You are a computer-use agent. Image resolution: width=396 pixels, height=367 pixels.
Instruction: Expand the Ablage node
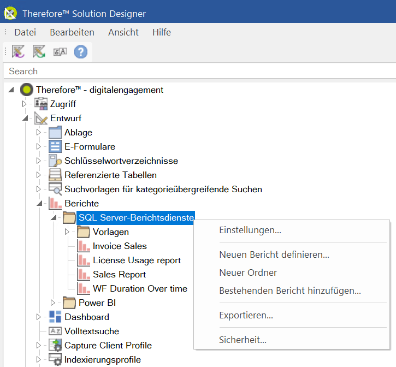[x=38, y=132]
